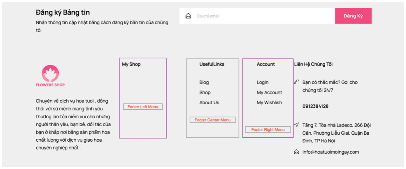Click the phone number 0912384128
406x169 pixels.
(315, 106)
